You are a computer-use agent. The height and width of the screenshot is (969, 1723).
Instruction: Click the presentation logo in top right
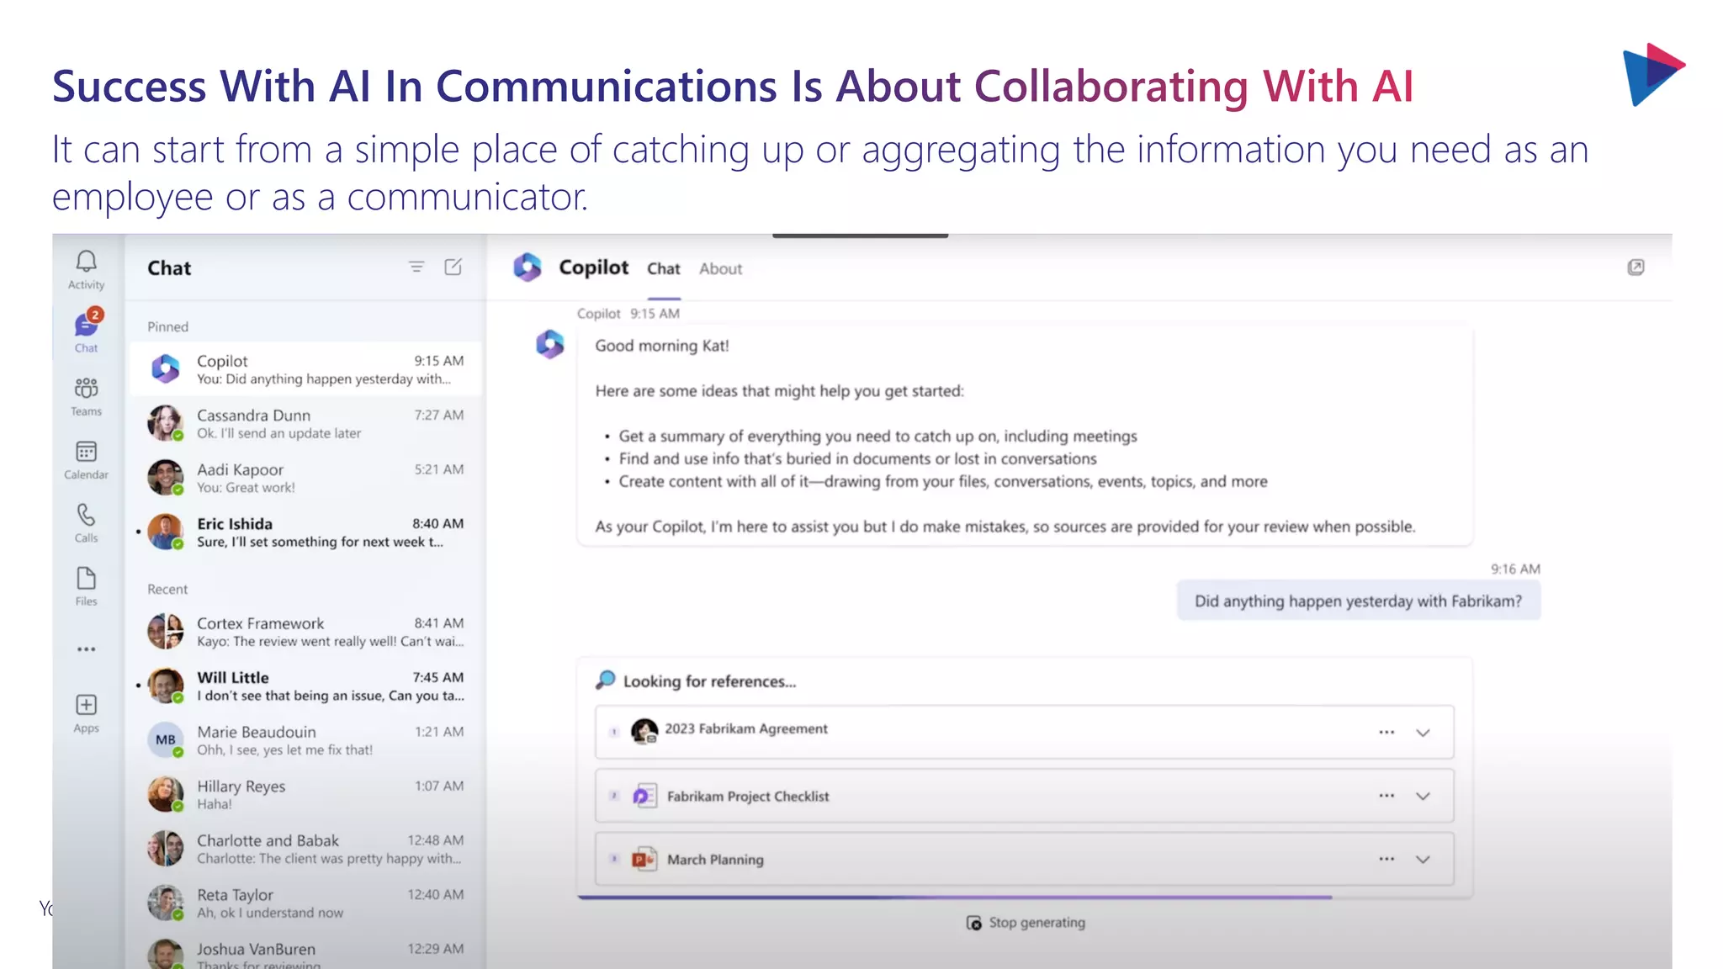tap(1653, 74)
